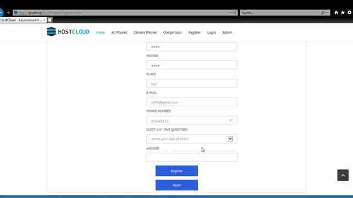Go back with browser back arrow
353x198 pixels.
click(x=1, y=13)
